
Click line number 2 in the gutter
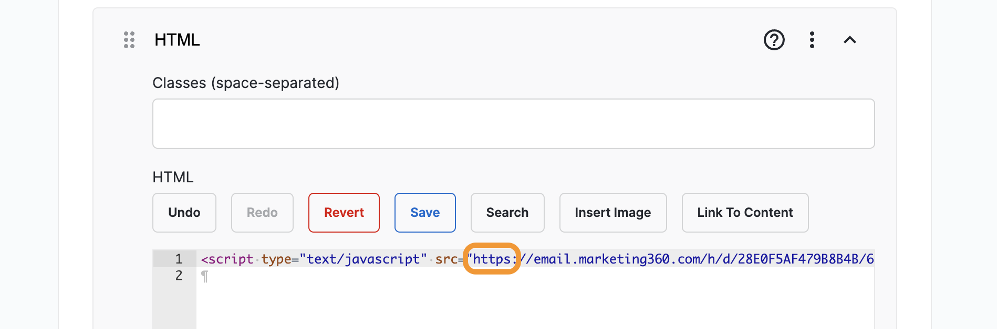pos(179,276)
